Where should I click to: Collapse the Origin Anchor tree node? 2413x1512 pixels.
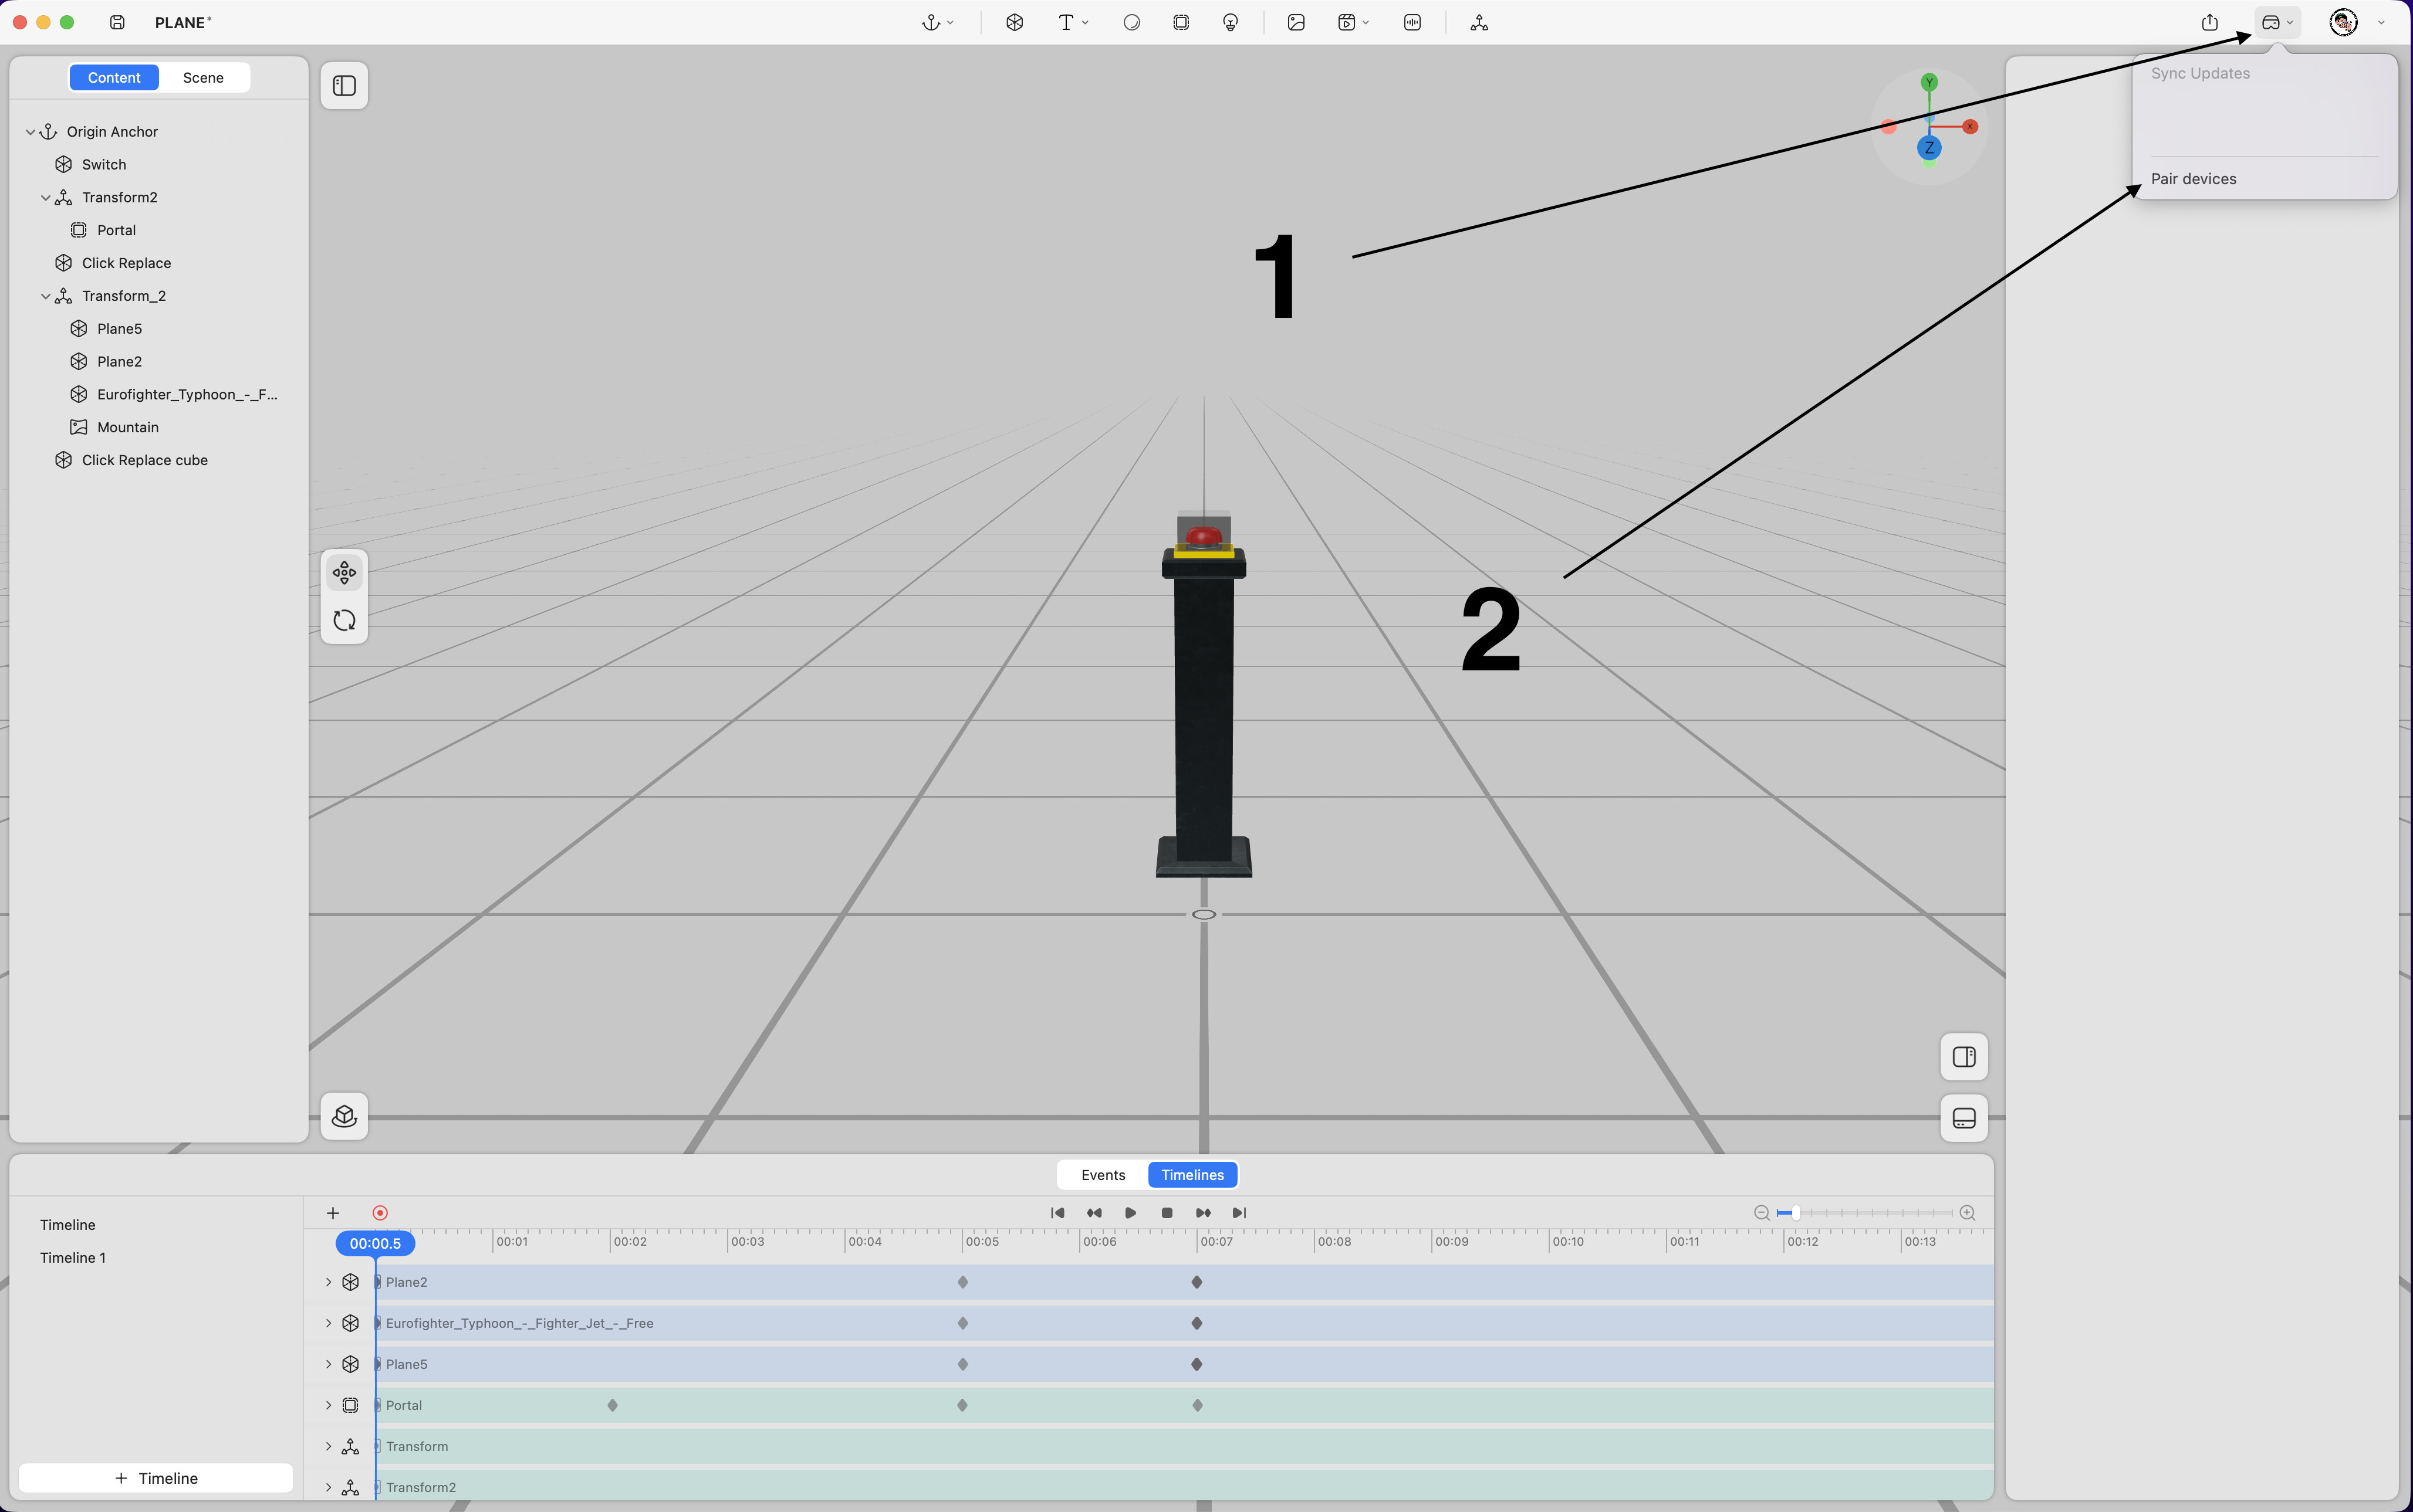[30, 132]
